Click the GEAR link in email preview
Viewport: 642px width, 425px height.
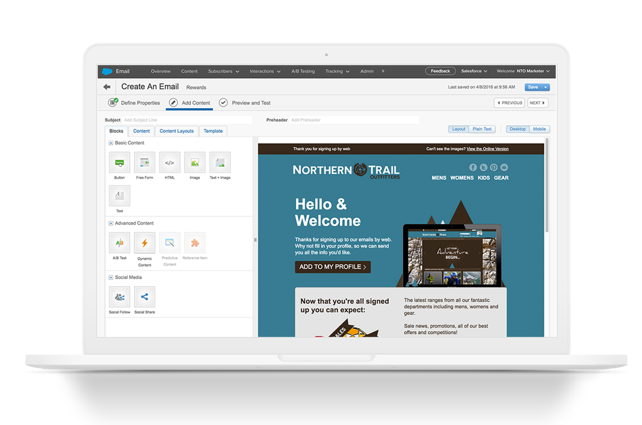coord(501,178)
